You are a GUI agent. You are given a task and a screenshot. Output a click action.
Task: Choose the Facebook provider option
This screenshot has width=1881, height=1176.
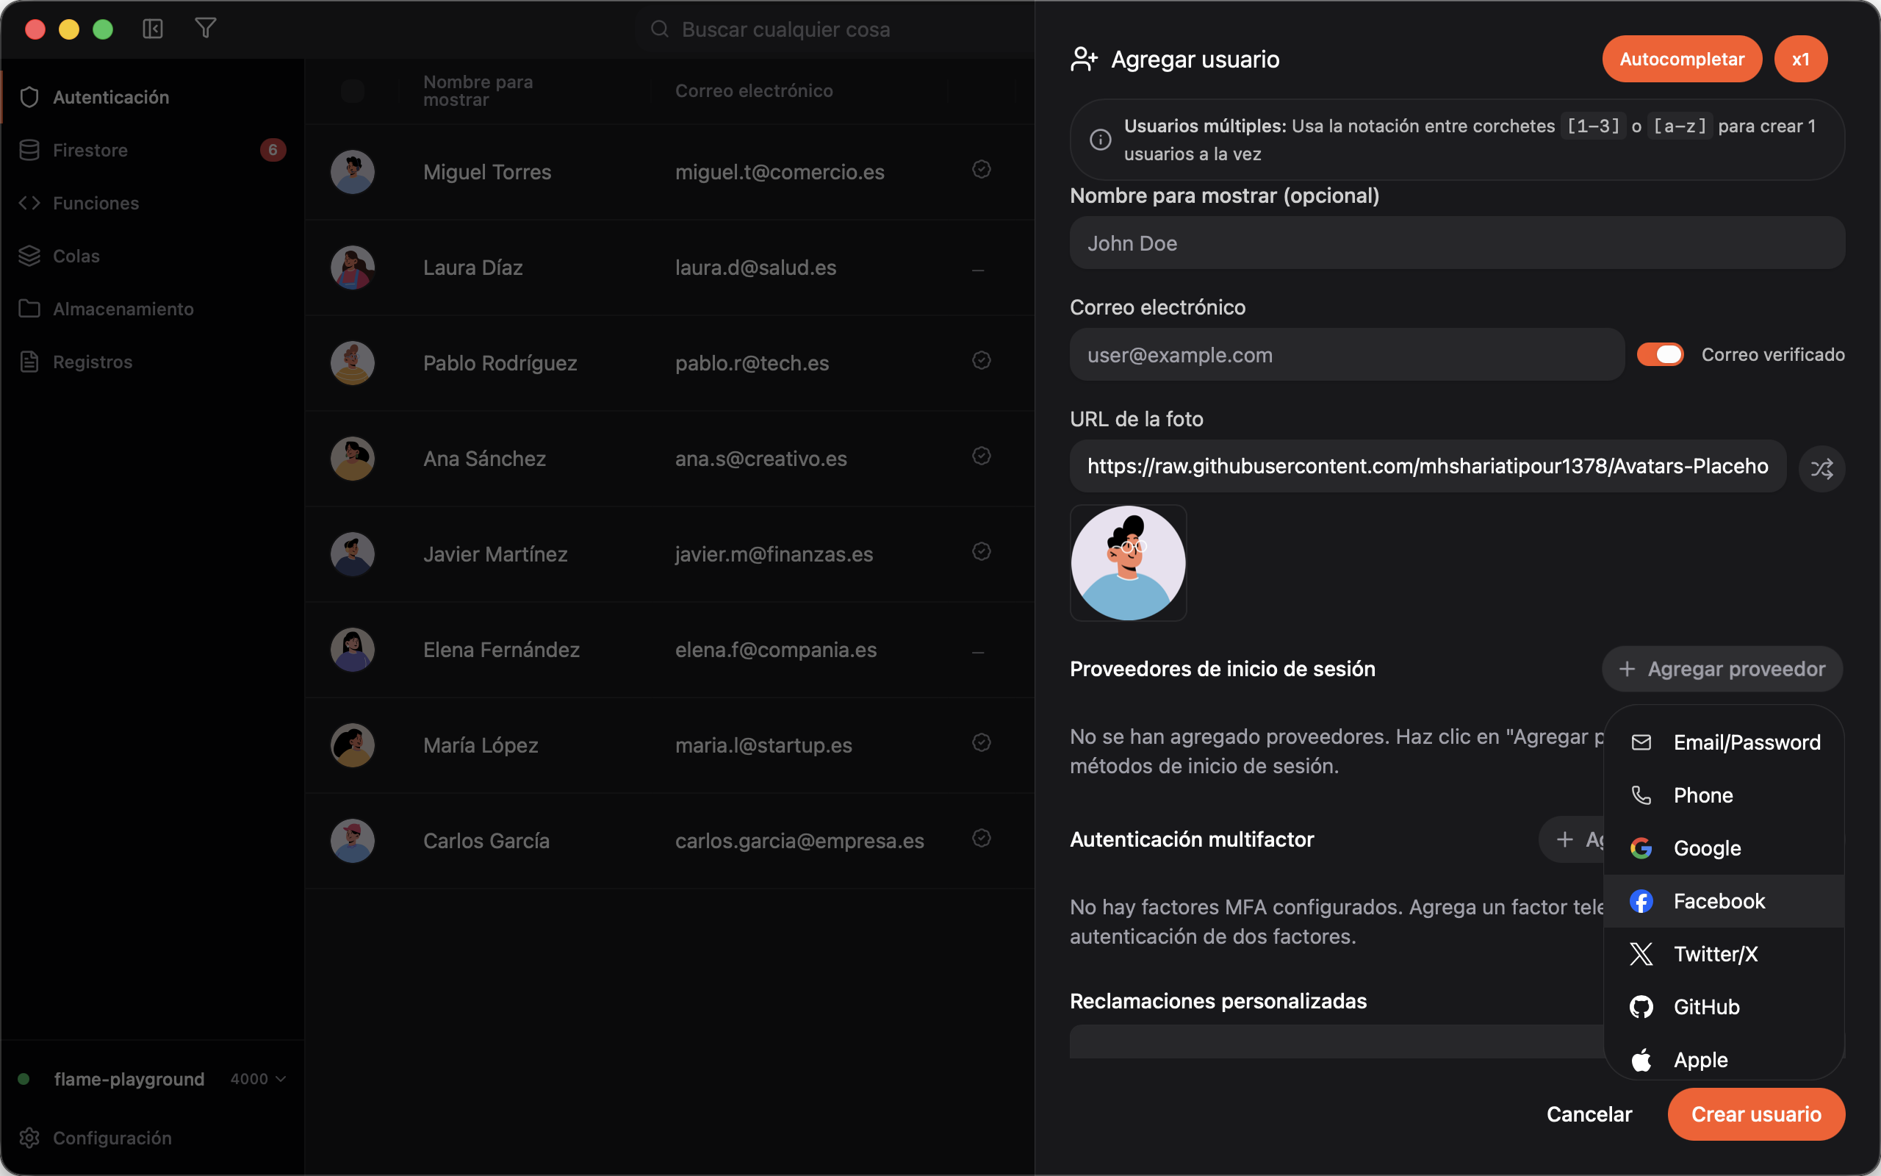tap(1723, 900)
